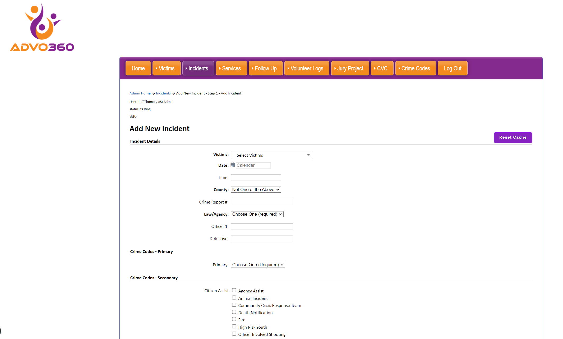Image resolution: width=563 pixels, height=339 pixels.
Task: Click the Date Calendar field
Action: tap(253, 165)
